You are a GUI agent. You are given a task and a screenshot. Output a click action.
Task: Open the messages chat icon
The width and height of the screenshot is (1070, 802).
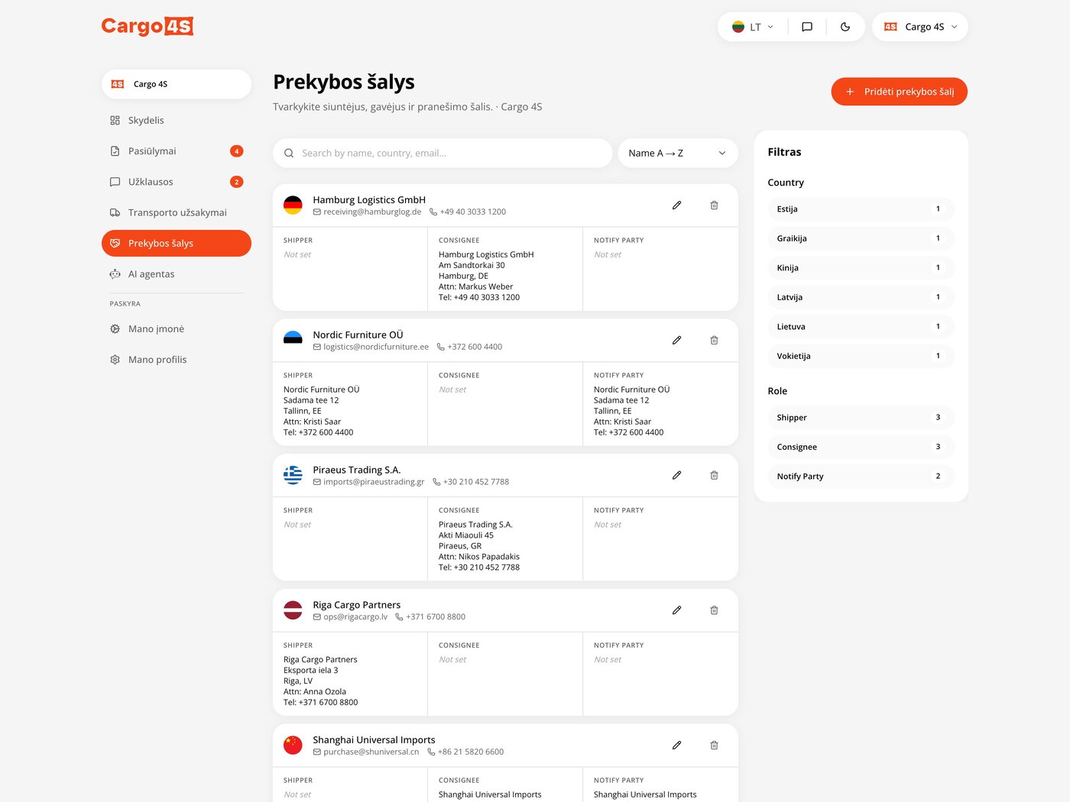807,27
